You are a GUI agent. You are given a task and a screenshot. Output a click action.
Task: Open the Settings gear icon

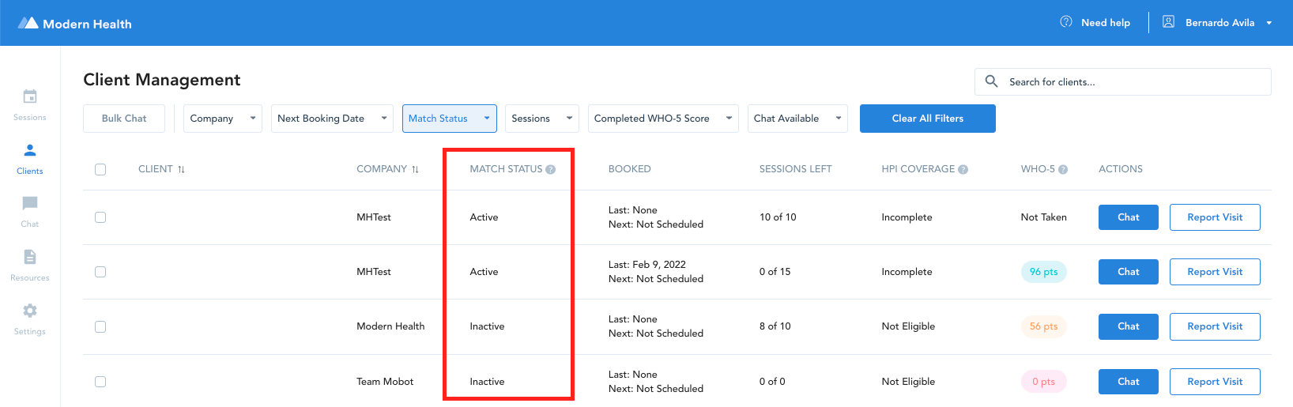point(30,311)
